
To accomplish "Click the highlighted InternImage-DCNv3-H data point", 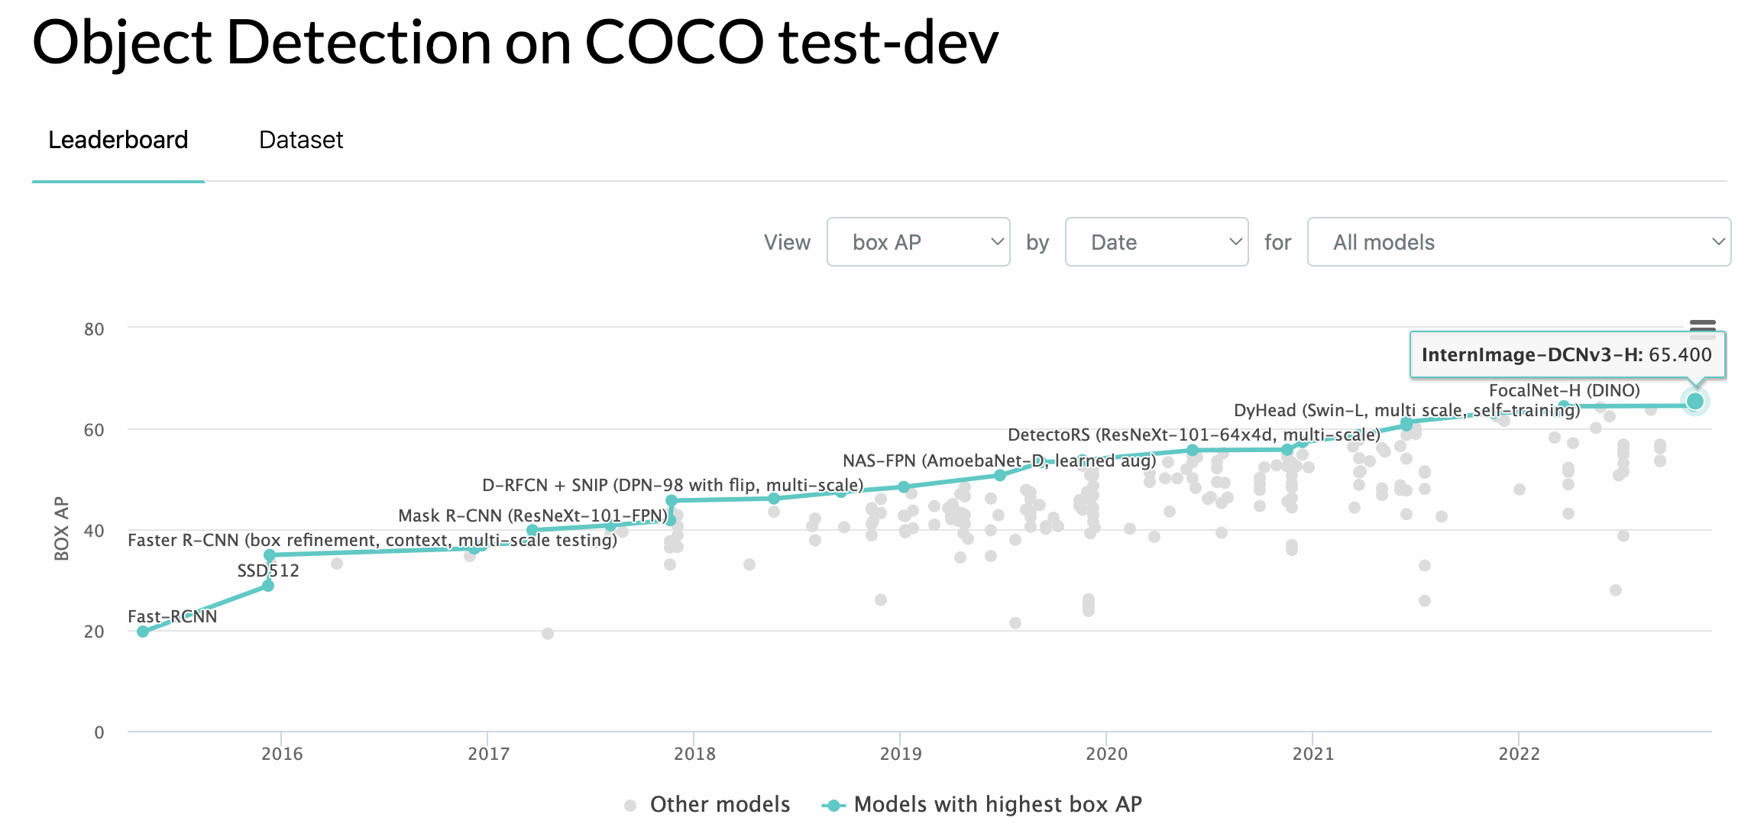I will coord(1694,400).
